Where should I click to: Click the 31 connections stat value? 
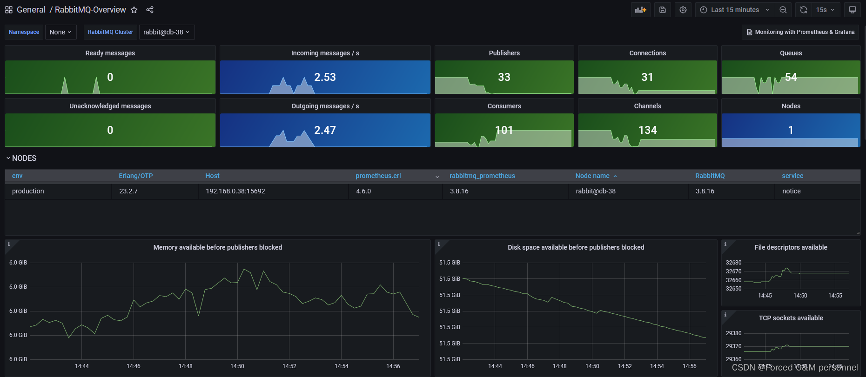648,77
